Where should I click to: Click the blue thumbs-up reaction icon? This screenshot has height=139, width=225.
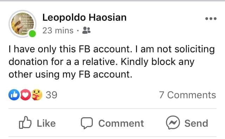[x=14, y=95]
